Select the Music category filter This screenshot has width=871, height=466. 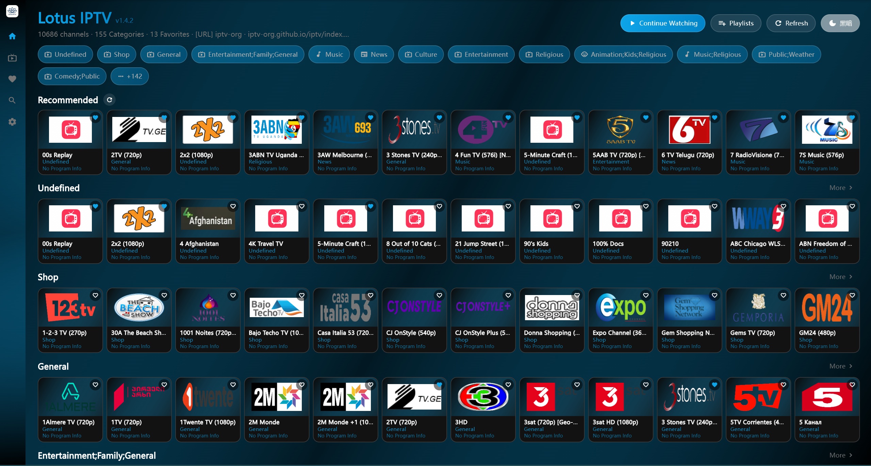(329, 54)
